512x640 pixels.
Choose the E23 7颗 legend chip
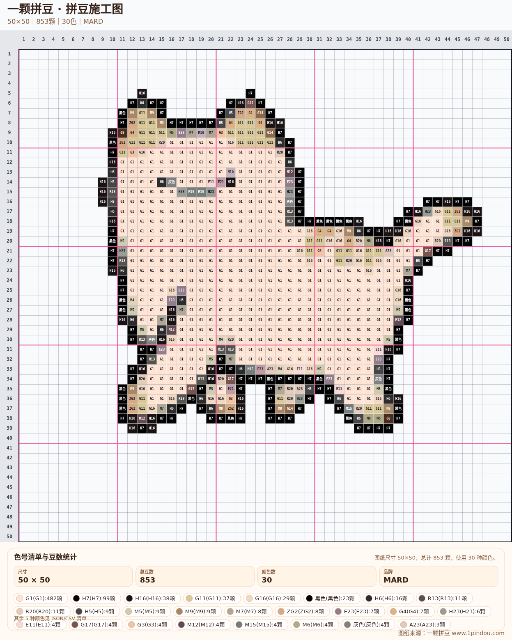click(x=358, y=611)
